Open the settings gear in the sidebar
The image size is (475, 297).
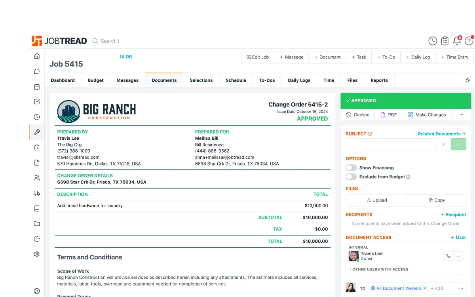click(x=37, y=254)
